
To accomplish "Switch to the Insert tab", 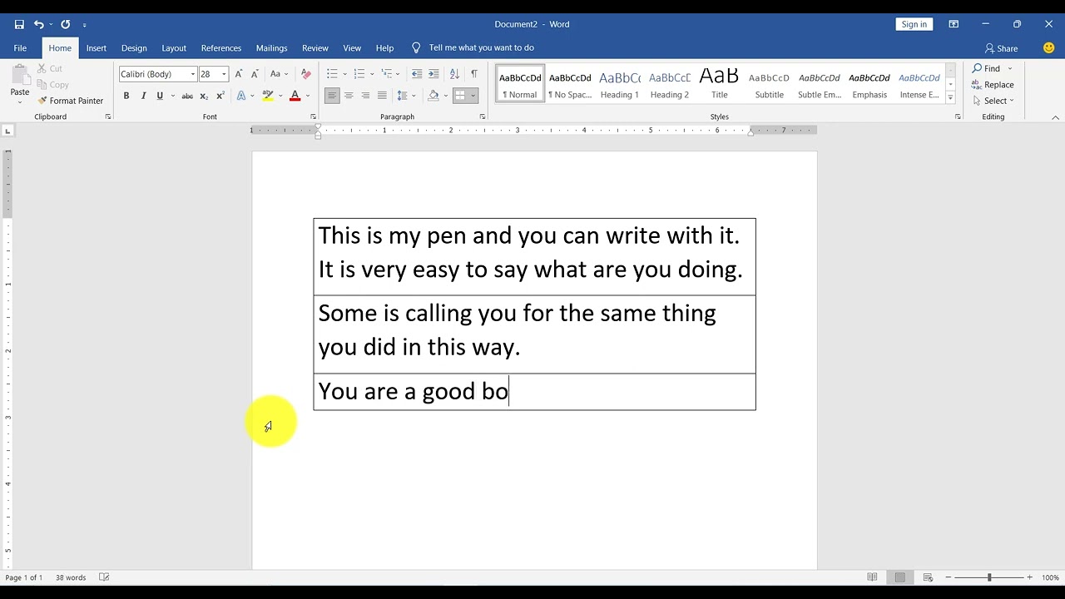I will pos(97,48).
